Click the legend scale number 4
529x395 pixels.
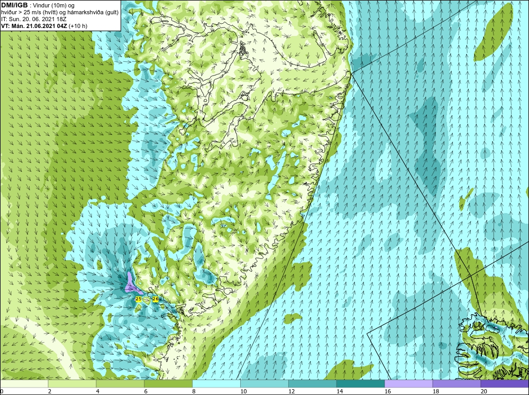(x=98, y=391)
